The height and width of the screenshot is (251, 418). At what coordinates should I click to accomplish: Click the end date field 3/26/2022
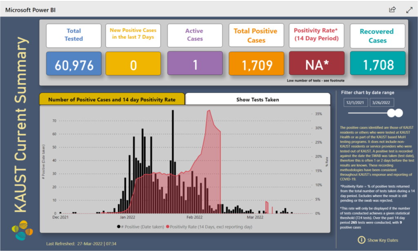tap(382, 103)
